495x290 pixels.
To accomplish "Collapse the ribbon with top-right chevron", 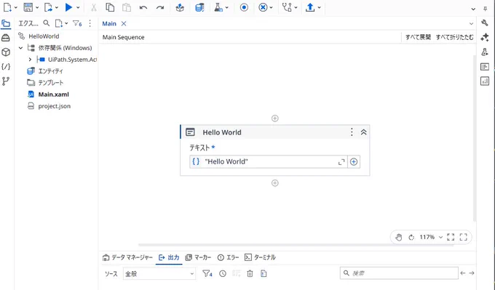I will pos(473,9).
